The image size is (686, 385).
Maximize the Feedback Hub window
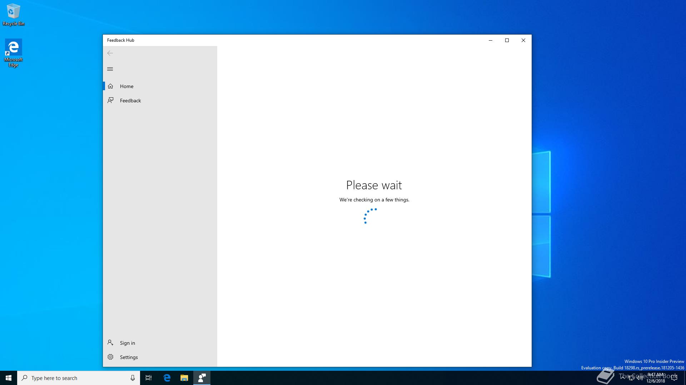click(x=507, y=40)
